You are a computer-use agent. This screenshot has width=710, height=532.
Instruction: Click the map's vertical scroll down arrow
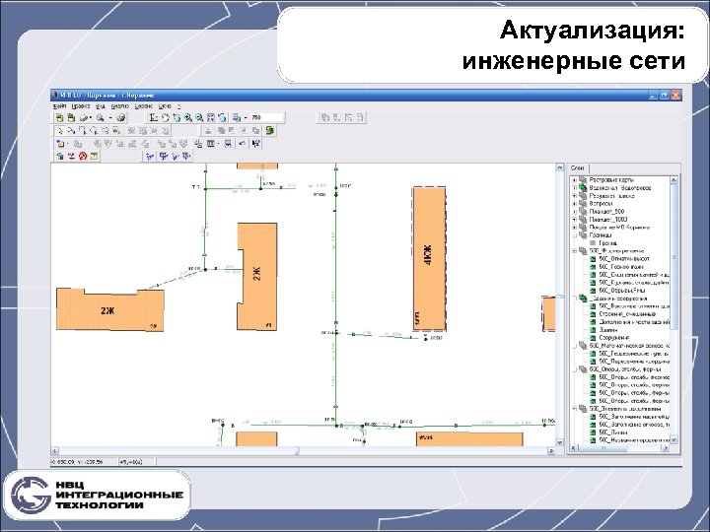tap(560, 442)
